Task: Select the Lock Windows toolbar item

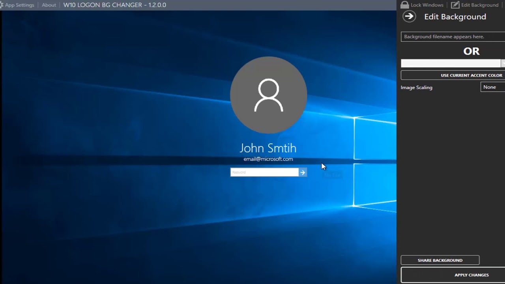Action: pyautogui.click(x=427, y=5)
